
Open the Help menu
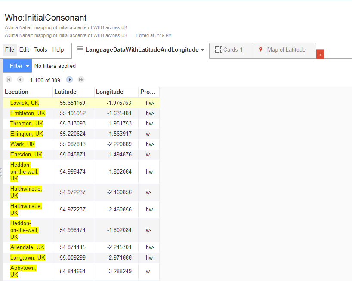click(x=58, y=50)
